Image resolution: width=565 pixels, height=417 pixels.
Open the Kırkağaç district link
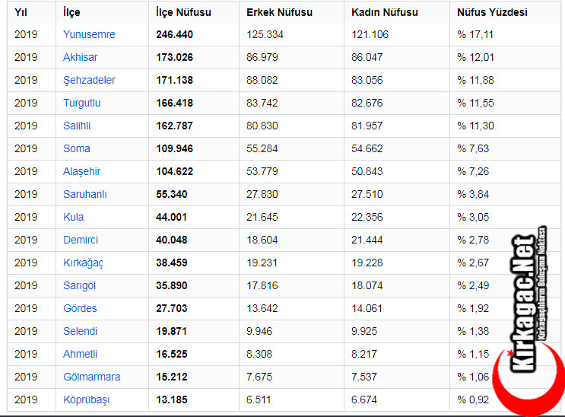(83, 263)
